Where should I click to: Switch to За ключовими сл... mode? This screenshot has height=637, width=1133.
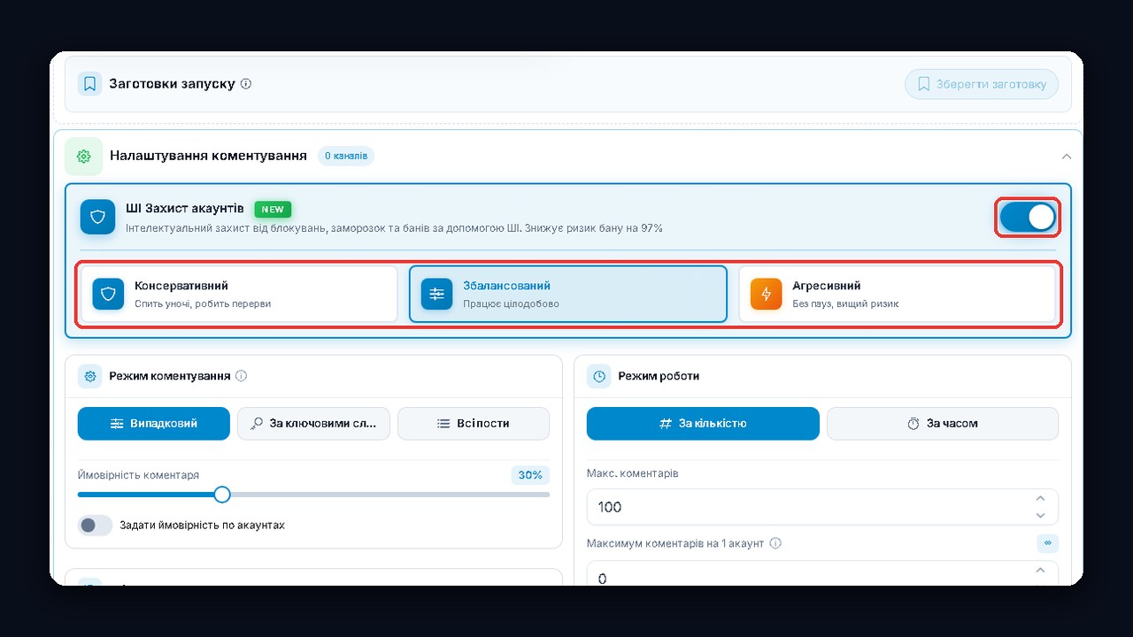313,424
